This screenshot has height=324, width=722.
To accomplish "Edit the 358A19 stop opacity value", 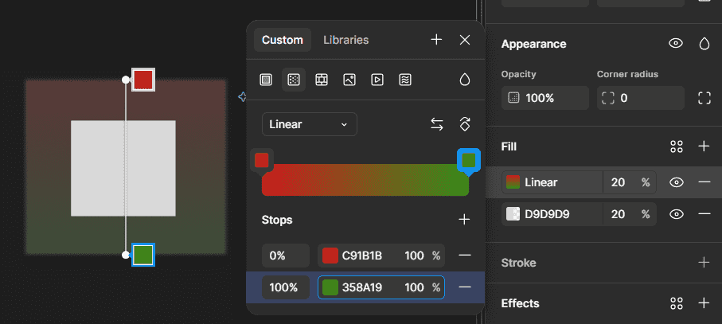I will click(x=415, y=287).
